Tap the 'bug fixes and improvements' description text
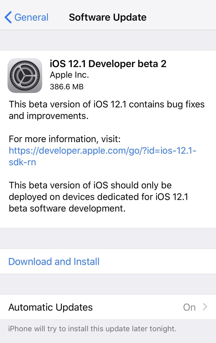 107,110
